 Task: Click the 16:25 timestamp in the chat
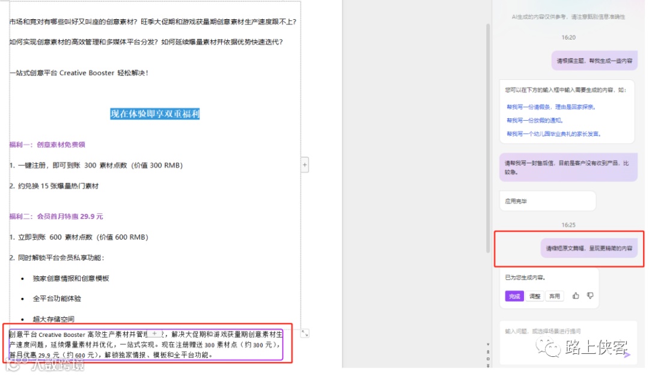568,225
